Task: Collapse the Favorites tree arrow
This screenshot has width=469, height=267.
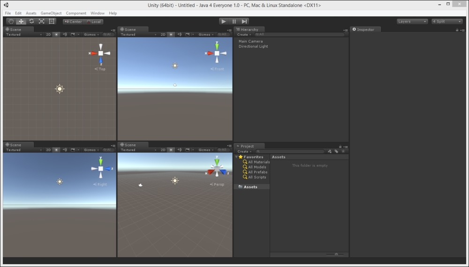Action: [236, 157]
